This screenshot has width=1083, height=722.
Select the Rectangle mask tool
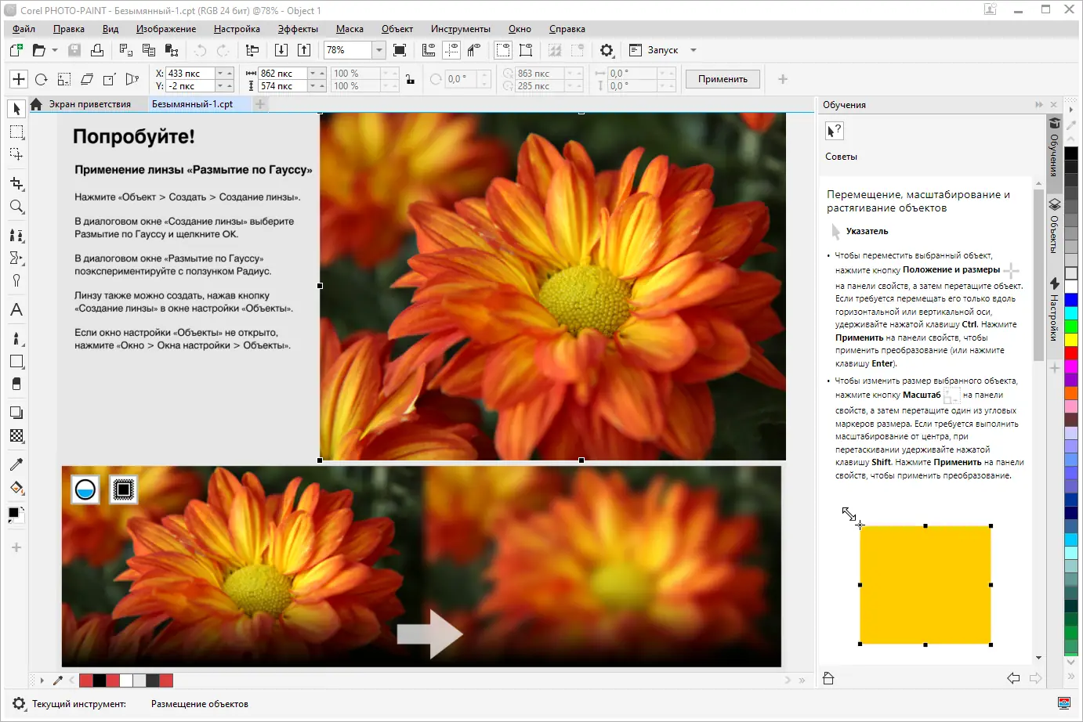click(16, 132)
